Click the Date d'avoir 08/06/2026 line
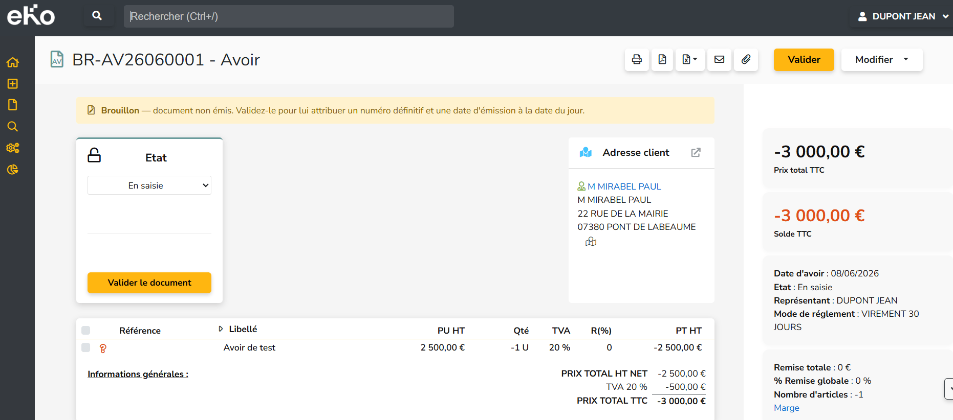Viewport: 953px width, 420px height. (826, 273)
